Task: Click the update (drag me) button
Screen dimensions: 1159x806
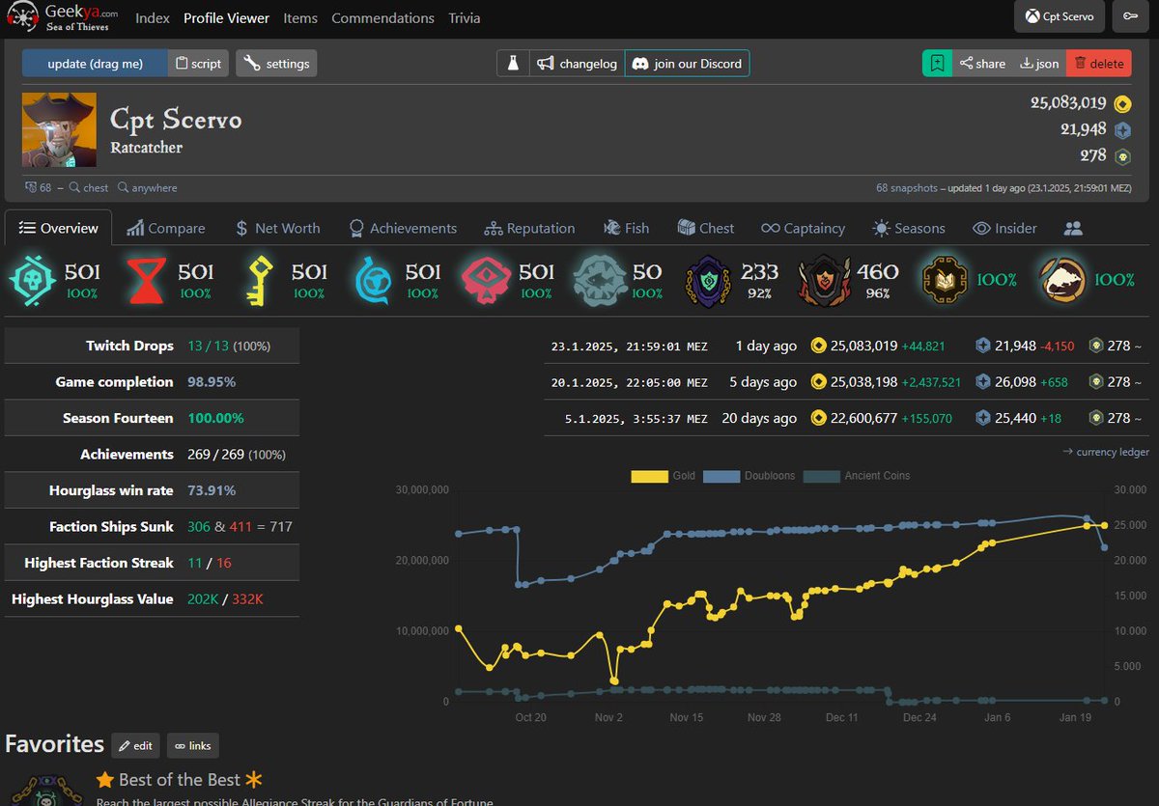Action: tap(95, 64)
